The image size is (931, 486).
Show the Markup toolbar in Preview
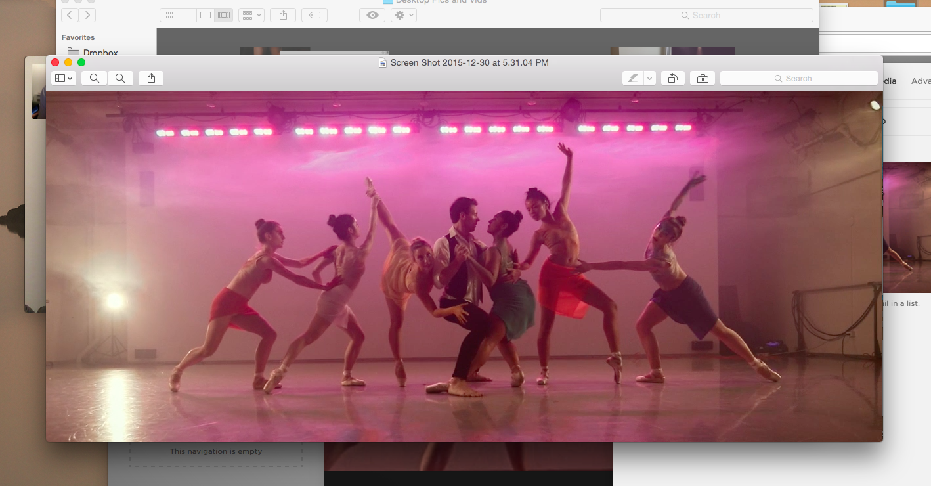703,78
